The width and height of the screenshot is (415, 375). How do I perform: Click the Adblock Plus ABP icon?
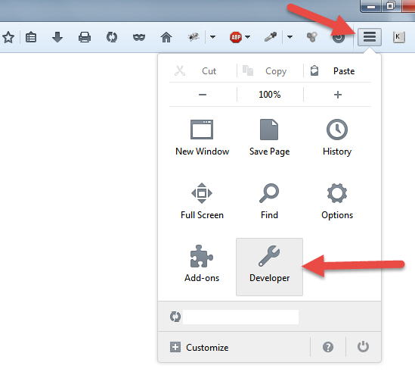(x=236, y=37)
